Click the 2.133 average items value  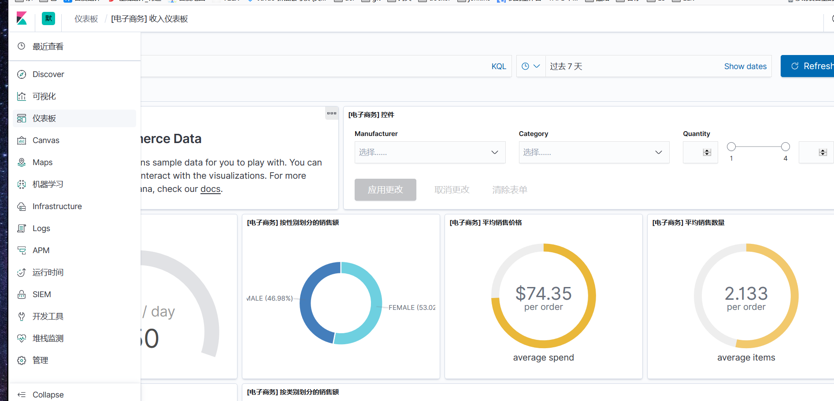tap(746, 293)
